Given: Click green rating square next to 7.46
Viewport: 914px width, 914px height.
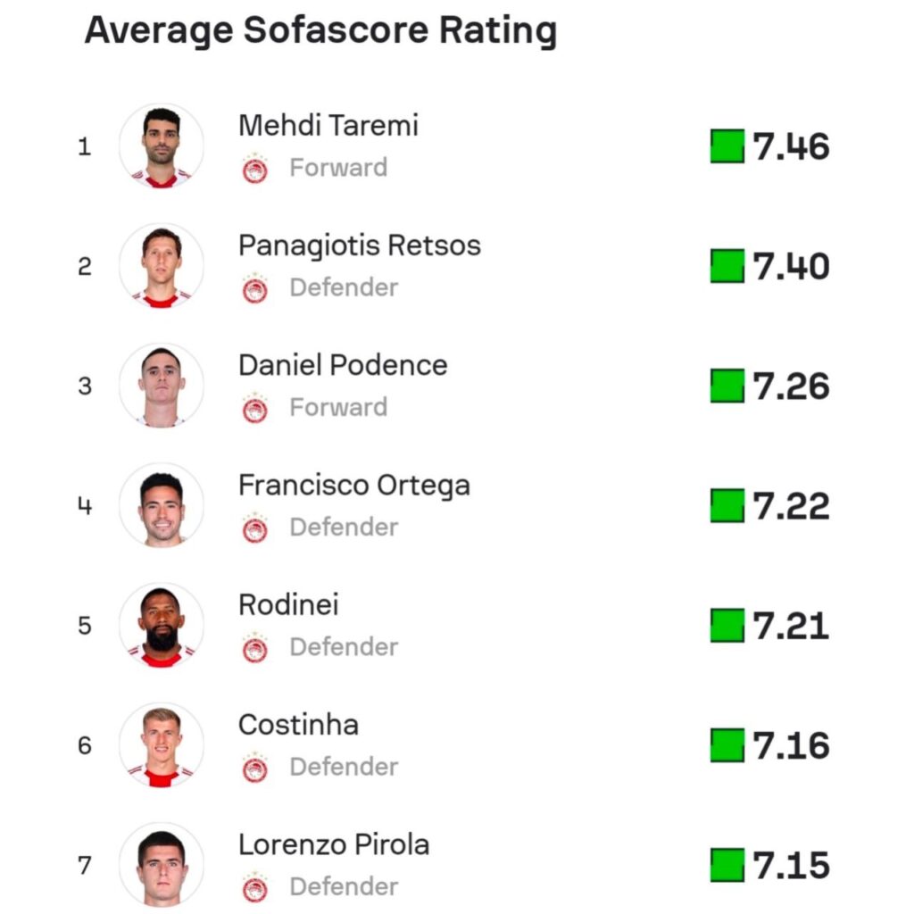Looking at the screenshot, I should pyautogui.click(x=727, y=146).
